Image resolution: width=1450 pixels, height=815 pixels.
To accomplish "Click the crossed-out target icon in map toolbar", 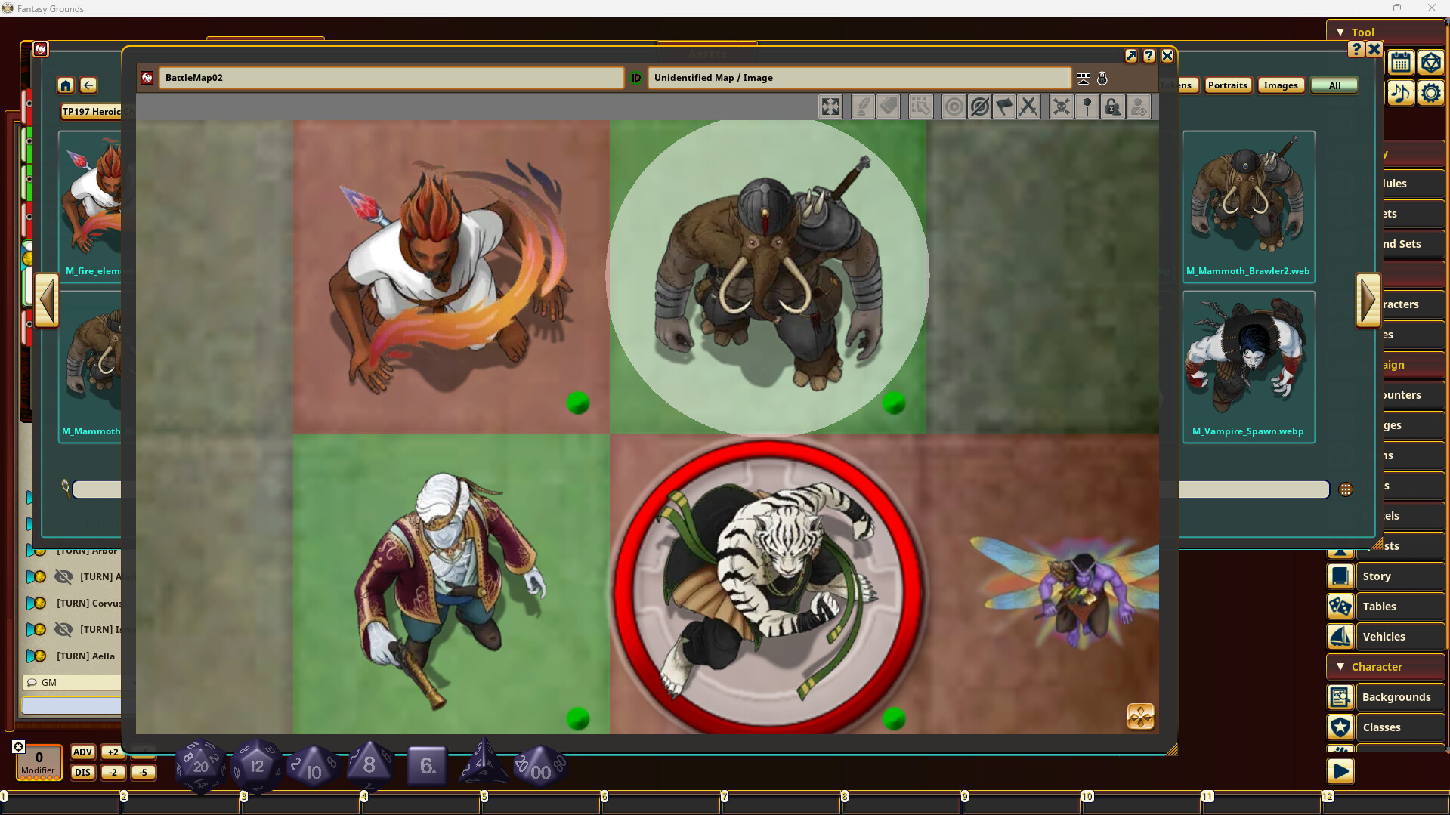I will pyautogui.click(x=979, y=107).
